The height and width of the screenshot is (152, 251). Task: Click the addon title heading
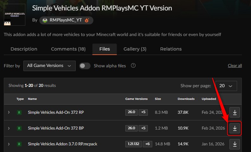pos(102,8)
